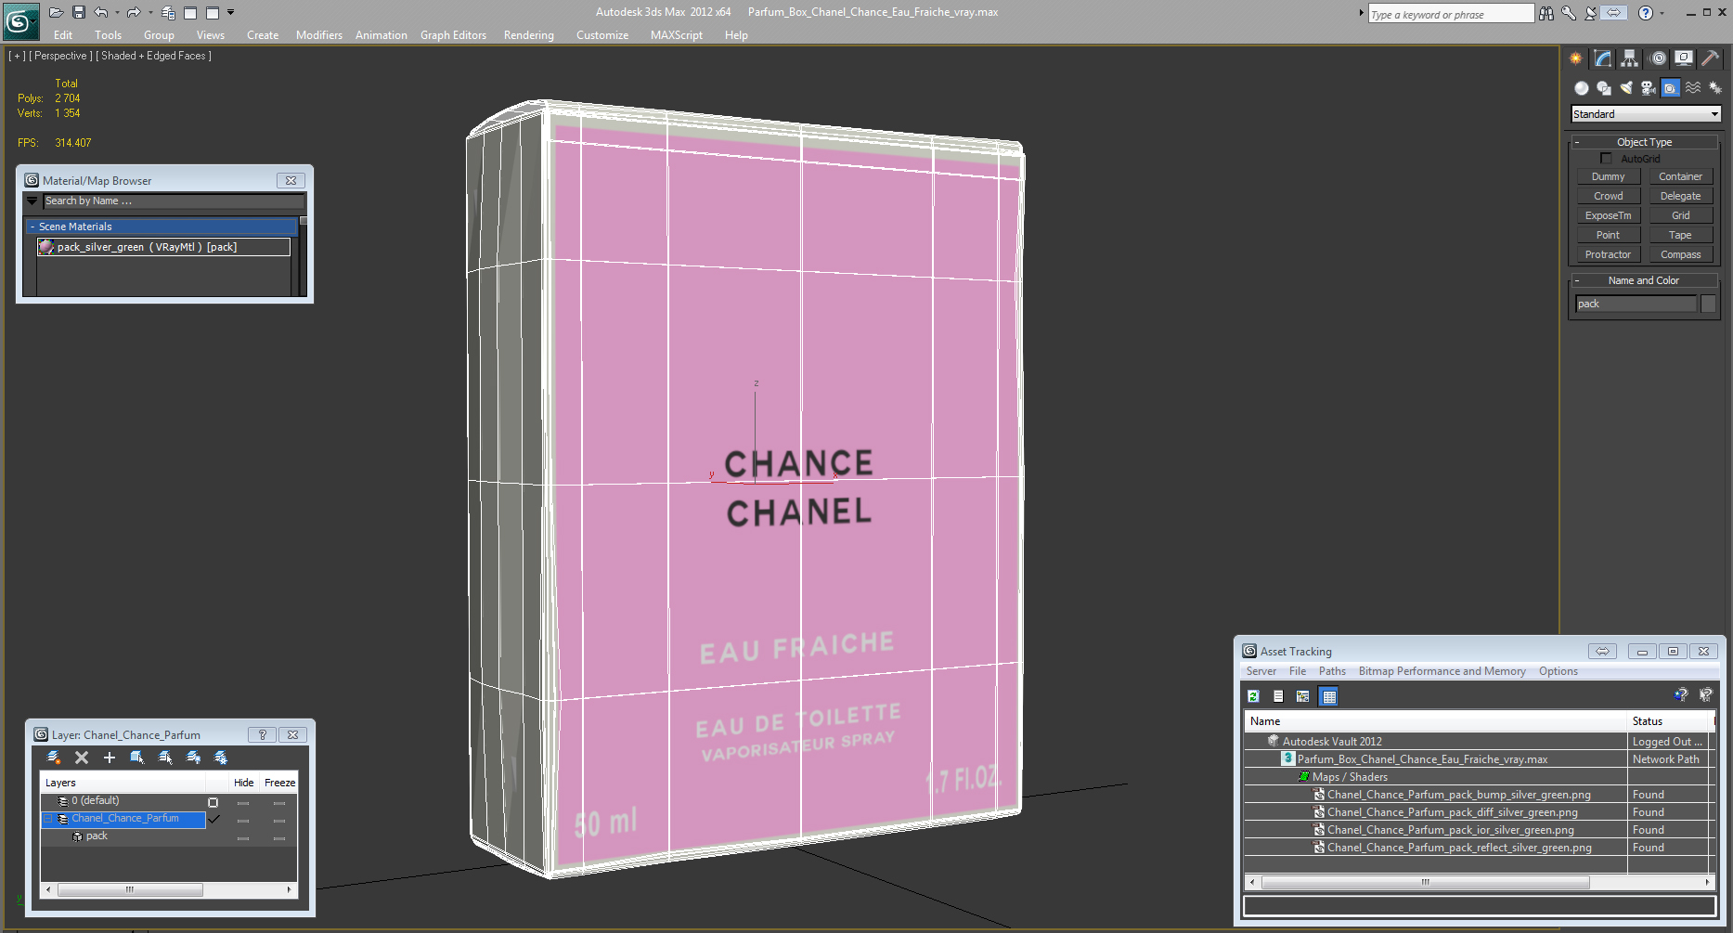Toggle Hide for 0 (default) layer

pyautogui.click(x=243, y=802)
